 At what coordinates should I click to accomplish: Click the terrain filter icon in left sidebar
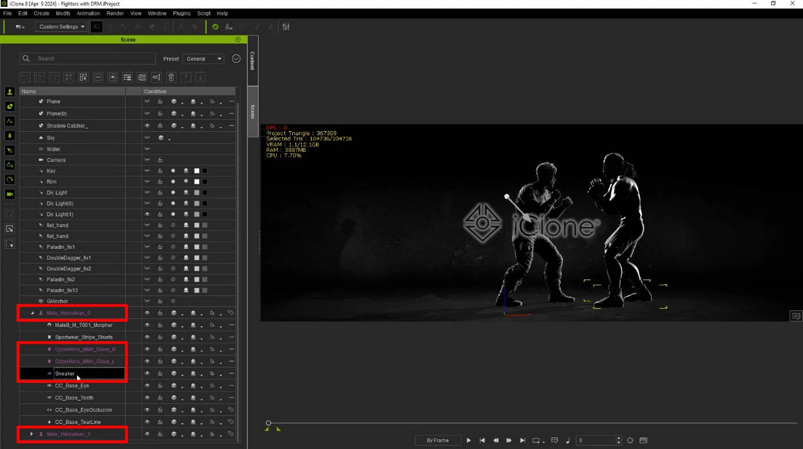coord(10,121)
